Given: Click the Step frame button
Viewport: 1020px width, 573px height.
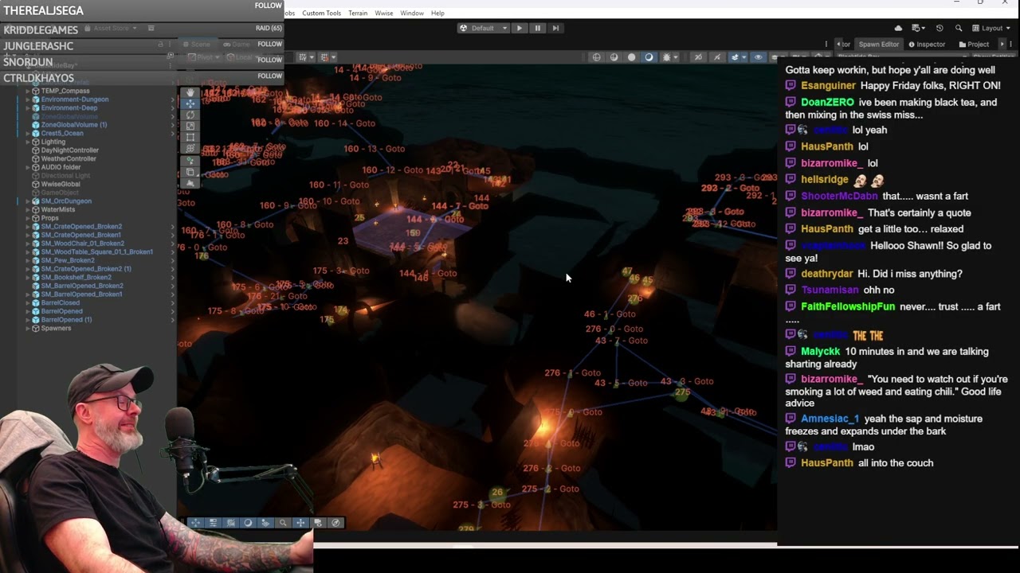Looking at the screenshot, I should 555,28.
